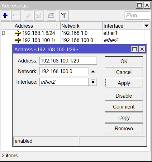
Task: Confirm with the OK button
Action: pos(124,61)
